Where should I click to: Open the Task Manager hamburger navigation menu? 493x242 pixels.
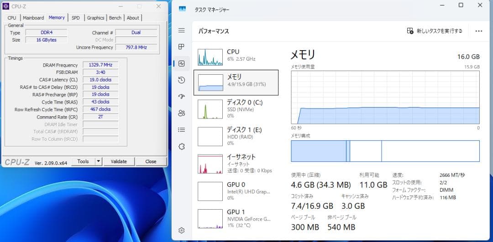pos(181,31)
